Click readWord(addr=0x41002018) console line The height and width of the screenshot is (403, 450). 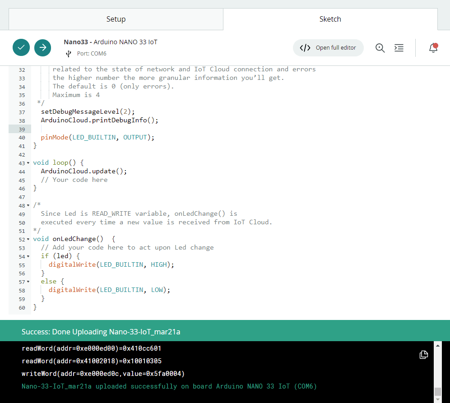point(92,361)
